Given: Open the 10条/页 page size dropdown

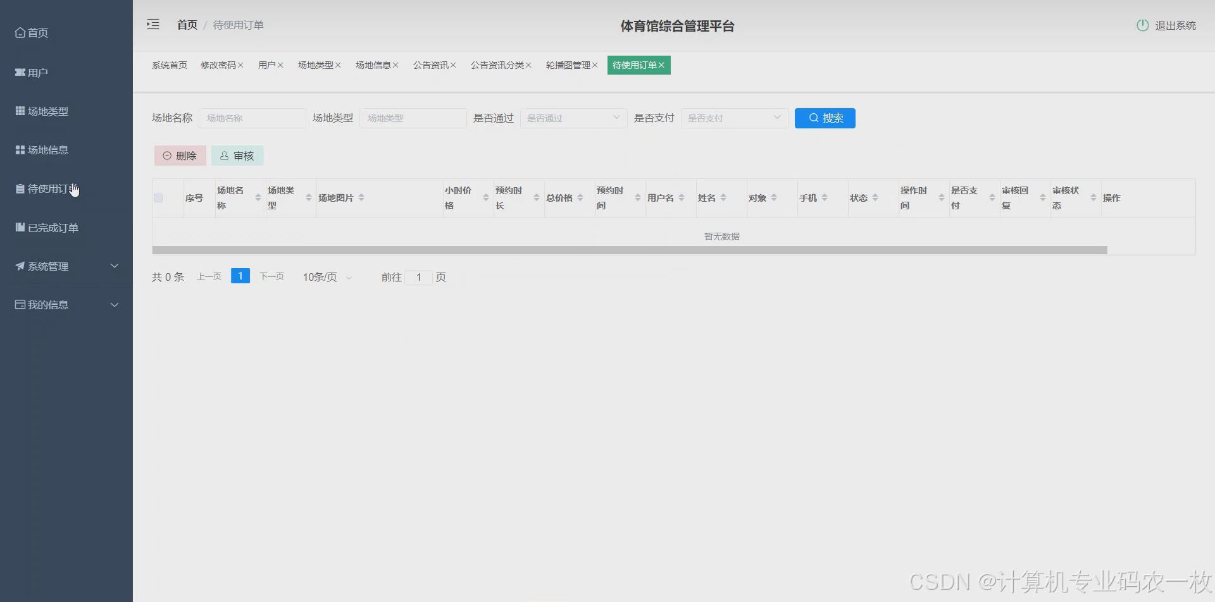Looking at the screenshot, I should coord(327,276).
